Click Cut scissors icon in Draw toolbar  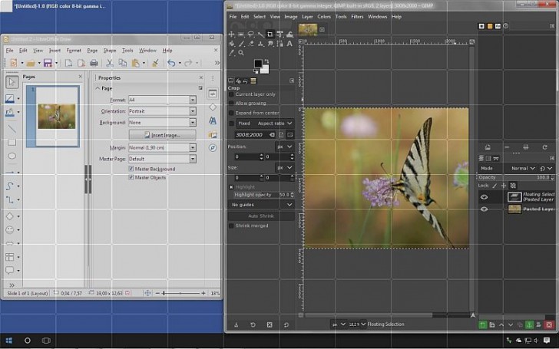110,63
